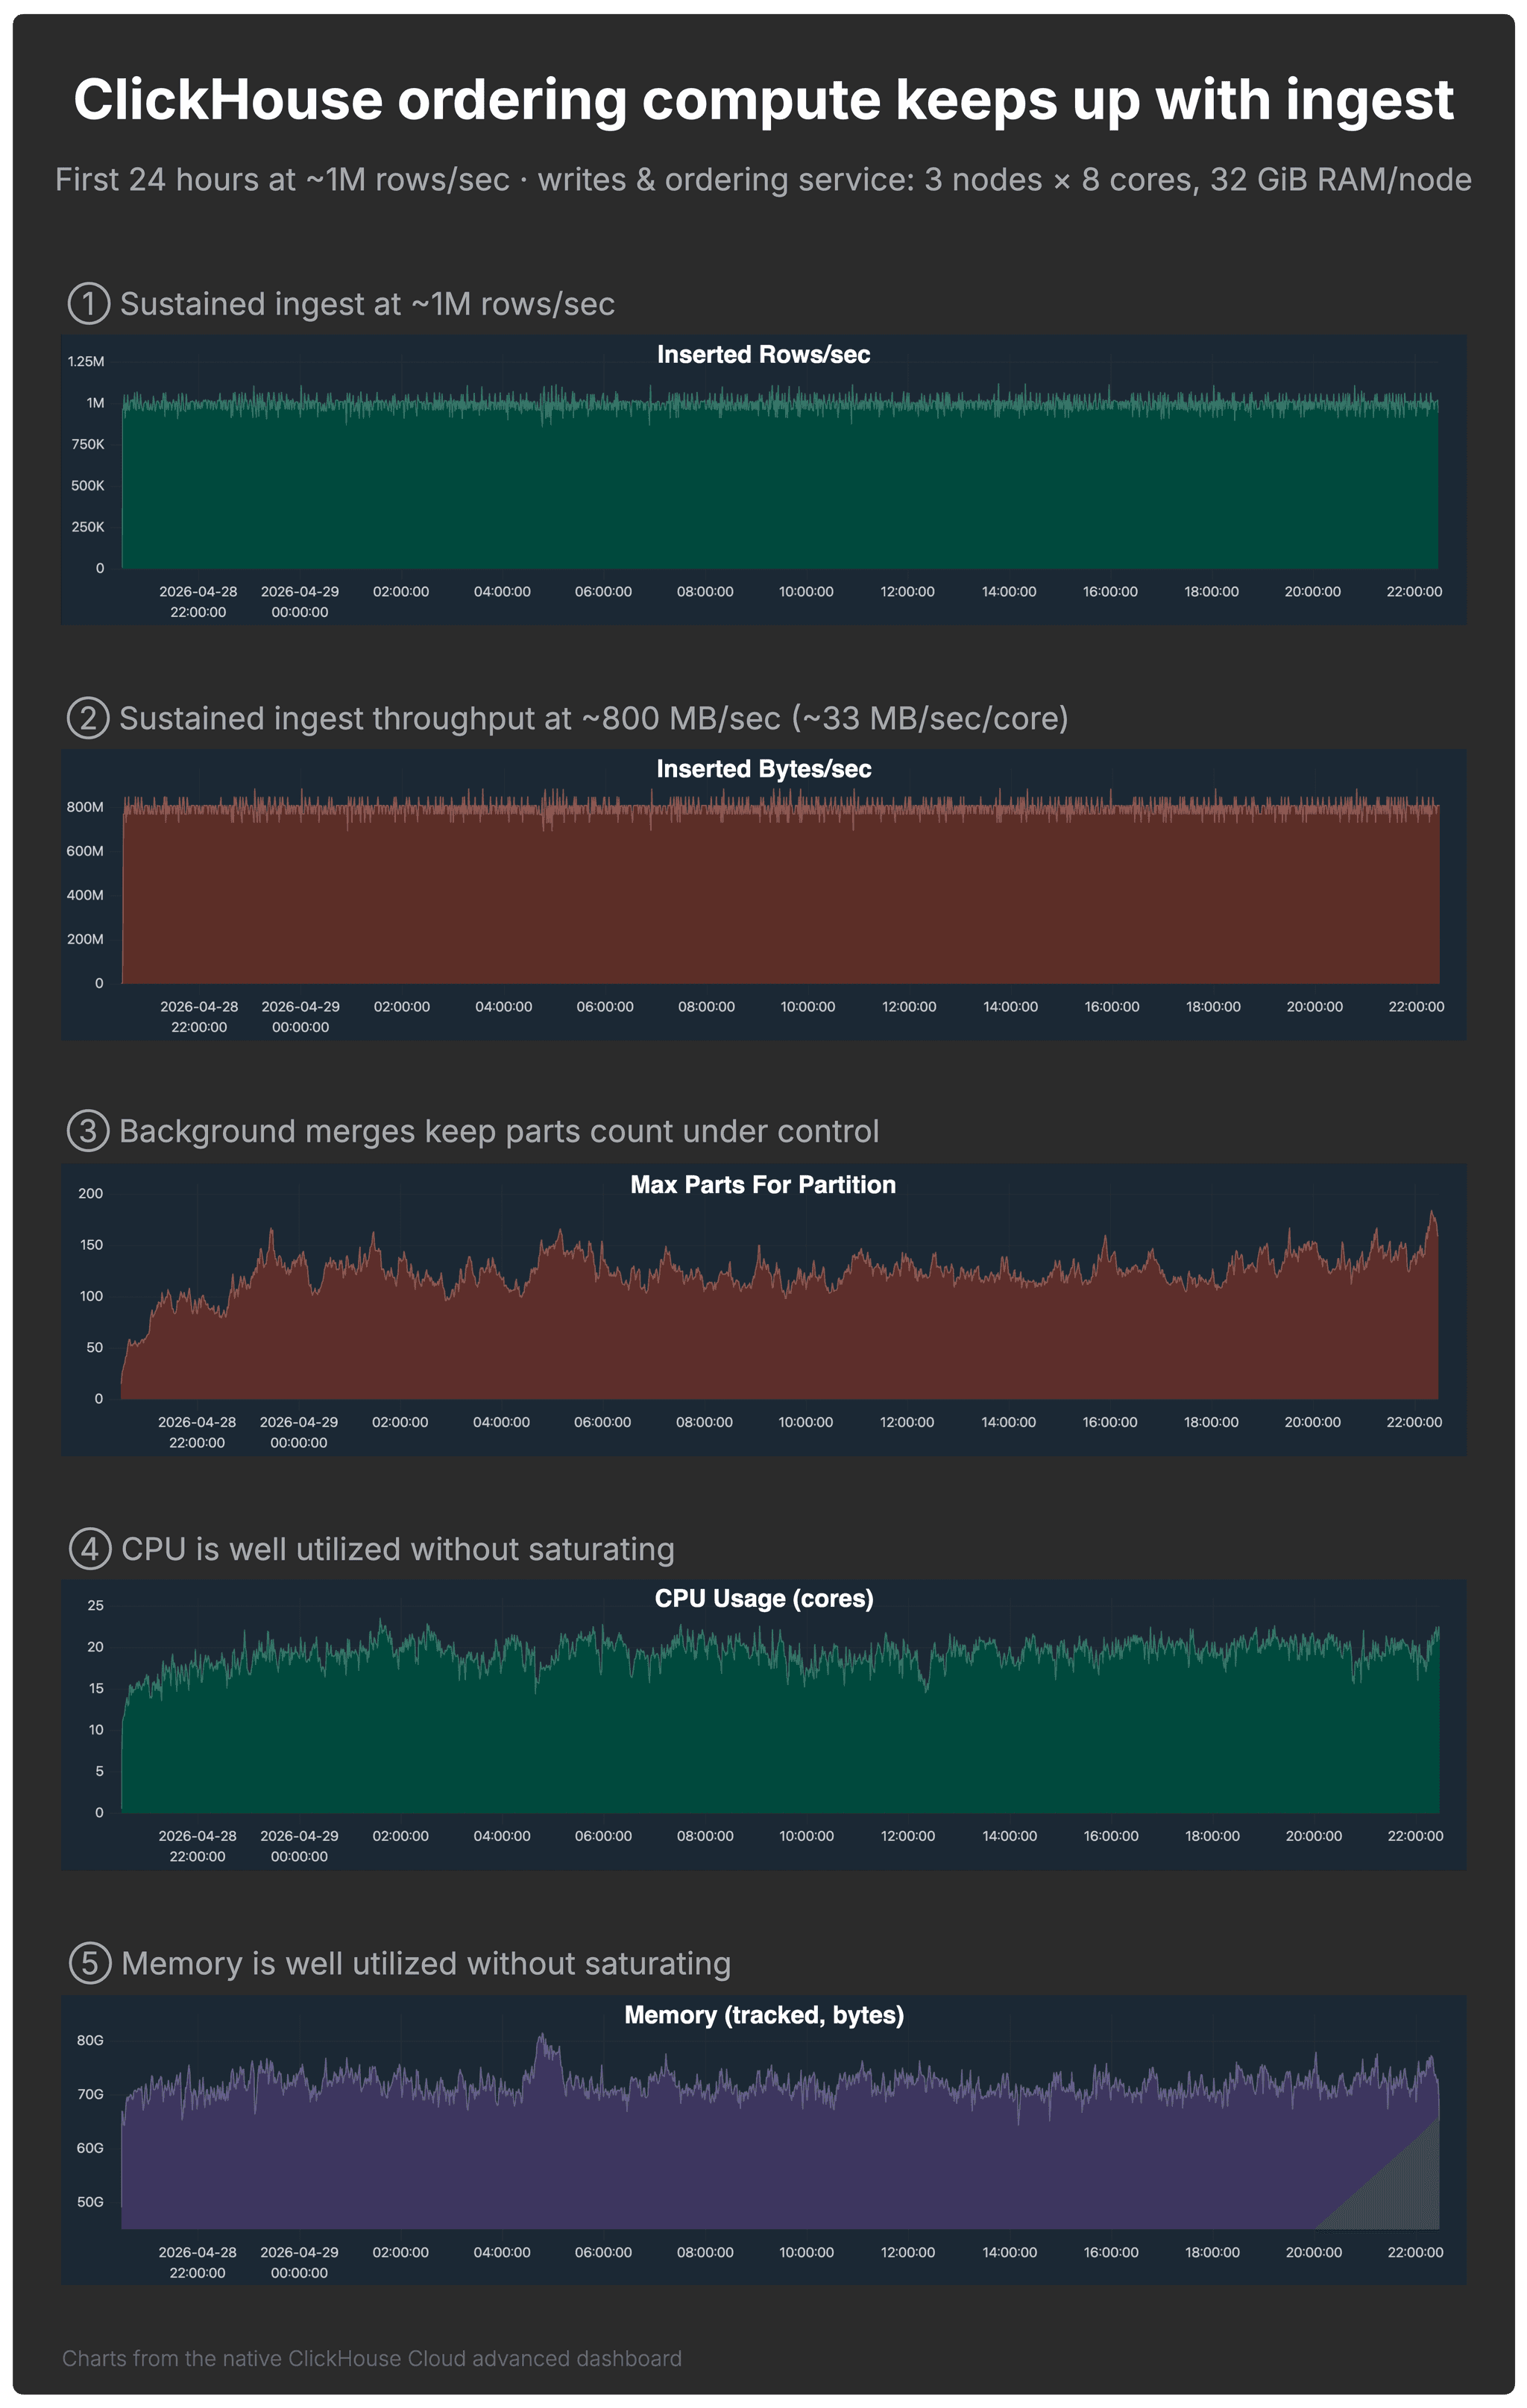Click the '500K' y-axis label
The width and height of the screenshot is (1527, 2408).
[87, 485]
